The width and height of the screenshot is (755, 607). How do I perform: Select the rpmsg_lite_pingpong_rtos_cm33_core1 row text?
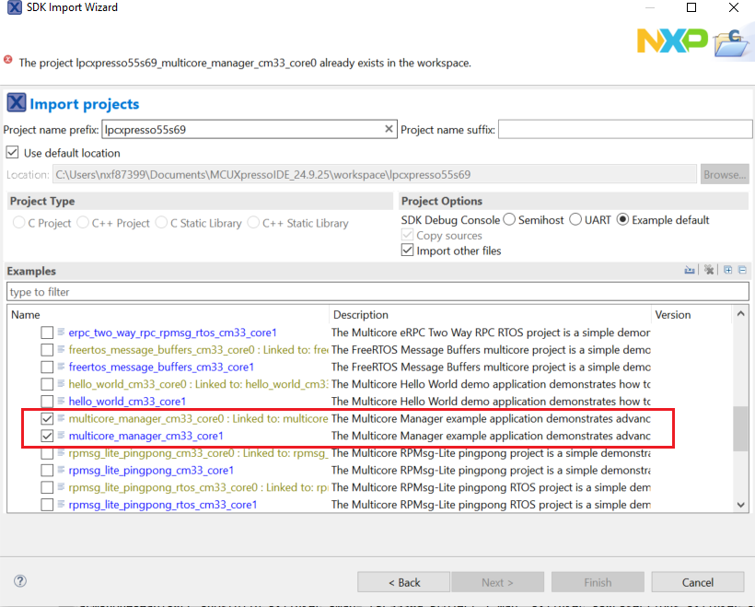(x=163, y=505)
